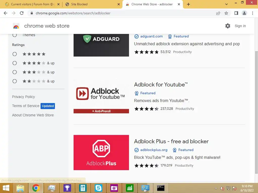Open the browser side panel
Viewport: 258px width, 193px height.
tap(236, 13)
